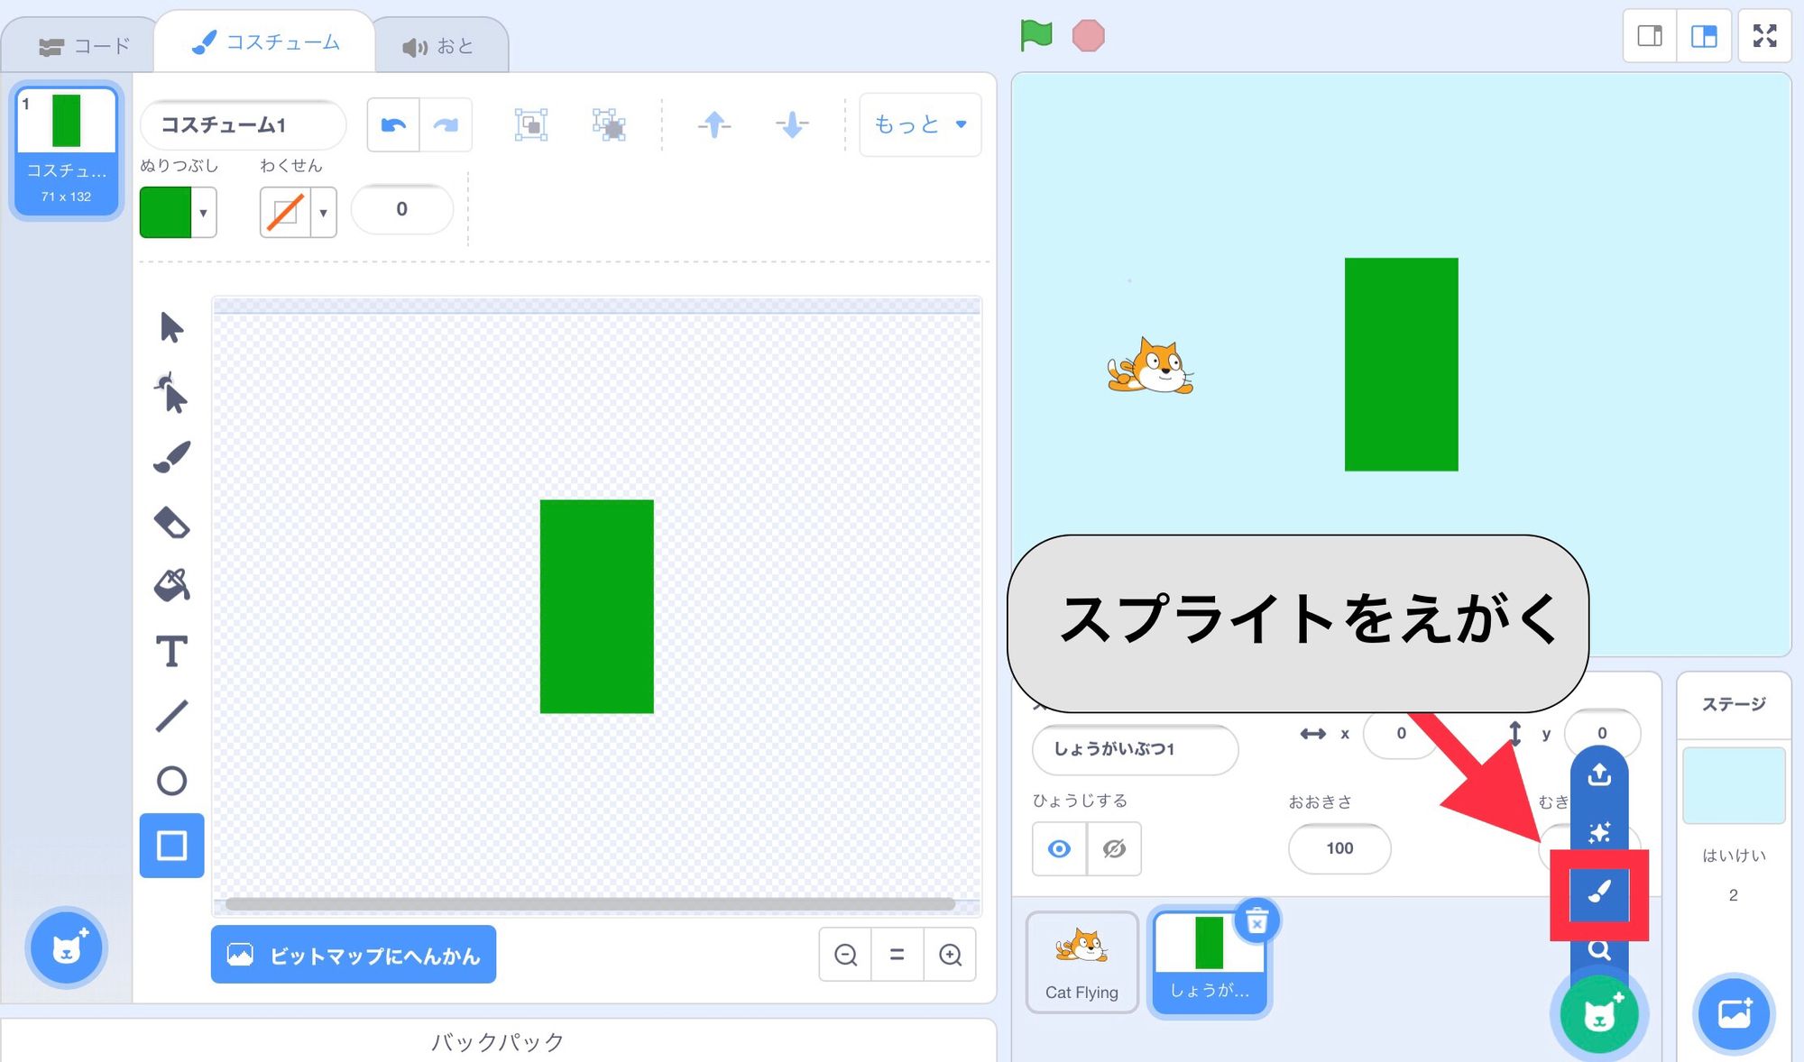
Task: Select the Ellipse tool
Action: [172, 780]
